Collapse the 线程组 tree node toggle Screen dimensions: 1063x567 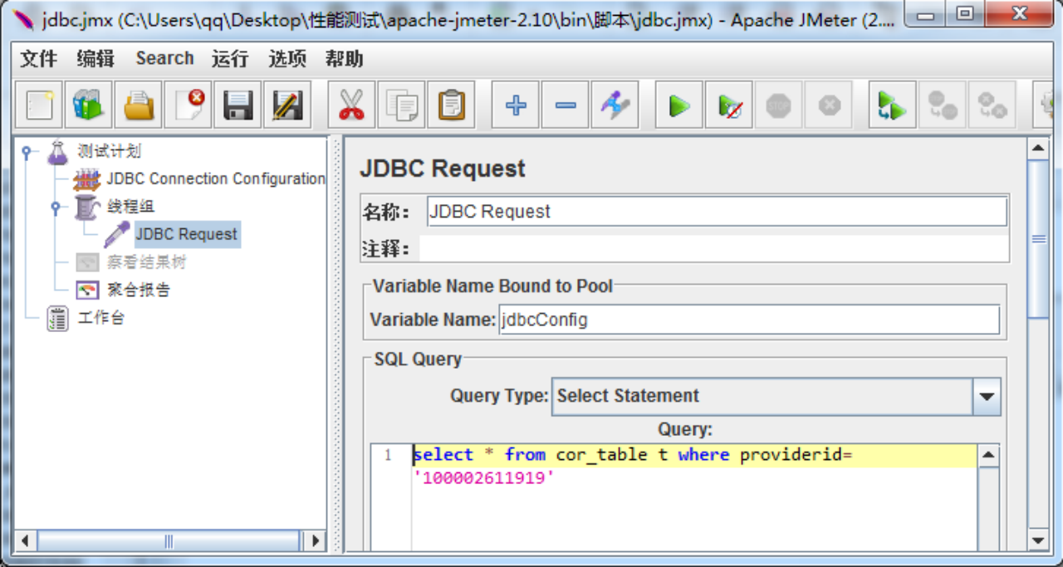pos(56,208)
